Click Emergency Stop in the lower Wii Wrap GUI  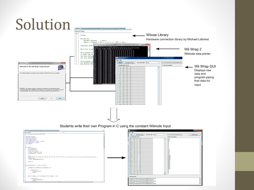coord(139,135)
